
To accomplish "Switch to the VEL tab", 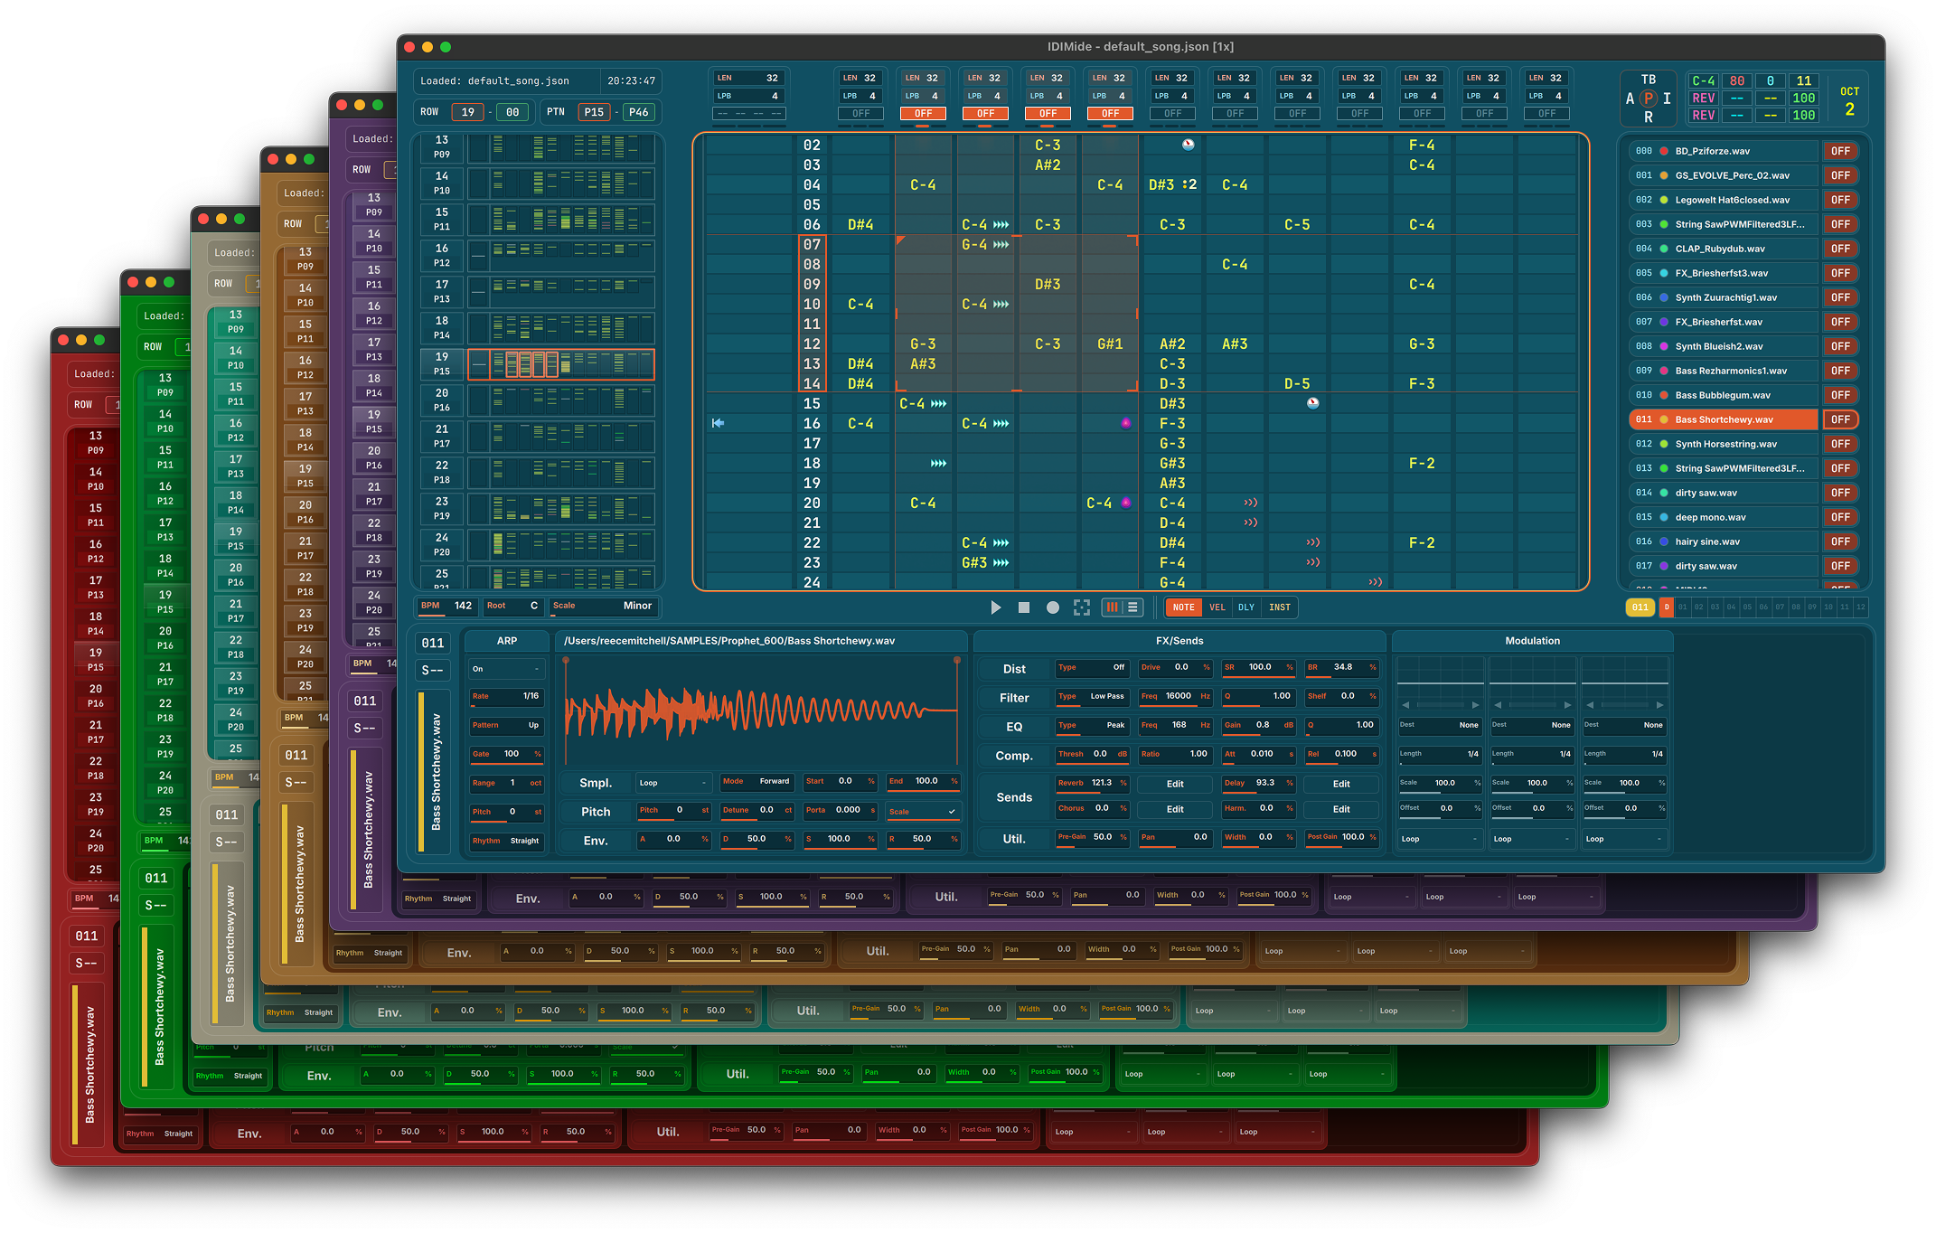I will point(1217,607).
